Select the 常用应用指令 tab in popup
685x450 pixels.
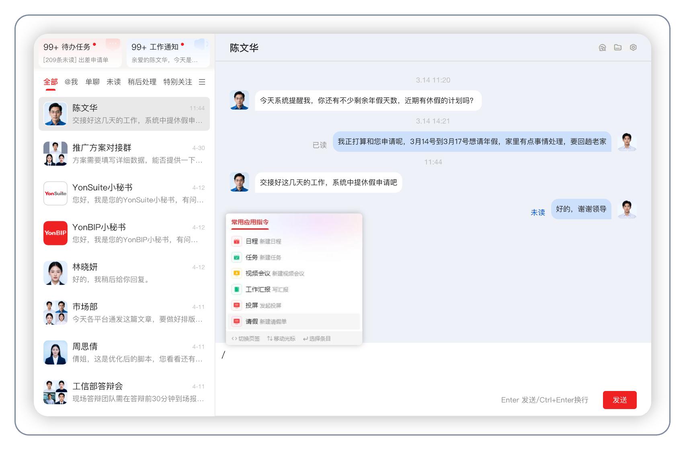(x=250, y=222)
